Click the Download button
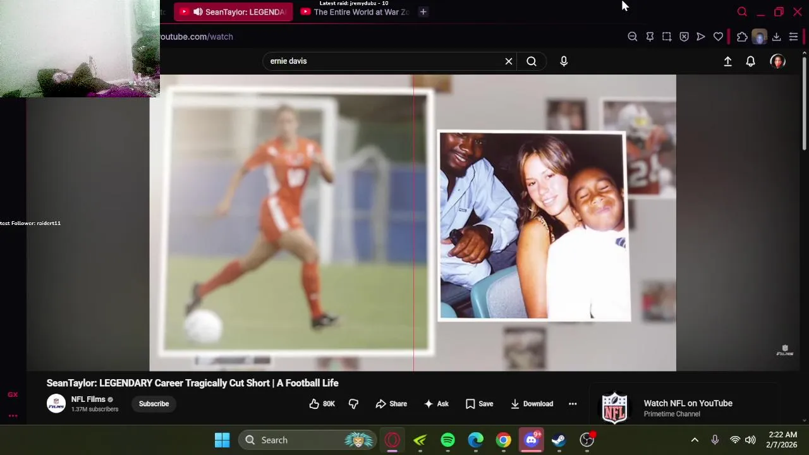The image size is (809, 455). pos(532,404)
